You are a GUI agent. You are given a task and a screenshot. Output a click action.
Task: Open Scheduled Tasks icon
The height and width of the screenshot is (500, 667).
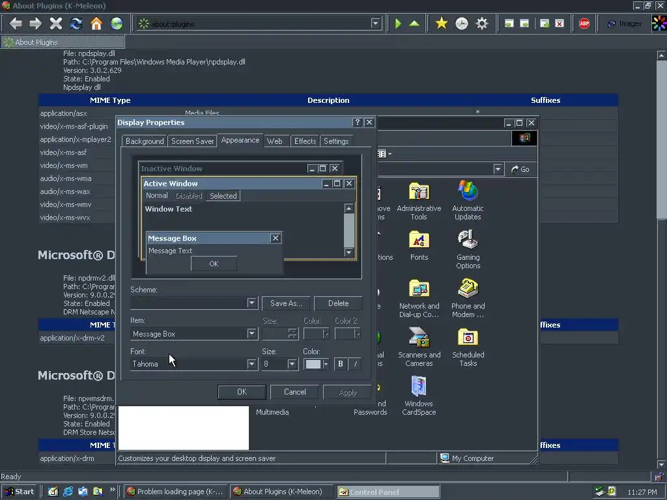(468, 347)
